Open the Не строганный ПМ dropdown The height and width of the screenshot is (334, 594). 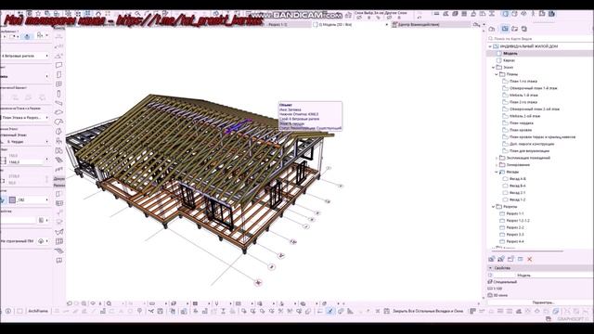tap(25, 241)
